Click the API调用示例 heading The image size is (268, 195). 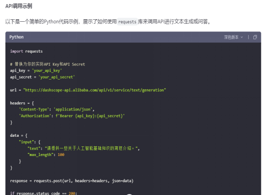click(19, 6)
